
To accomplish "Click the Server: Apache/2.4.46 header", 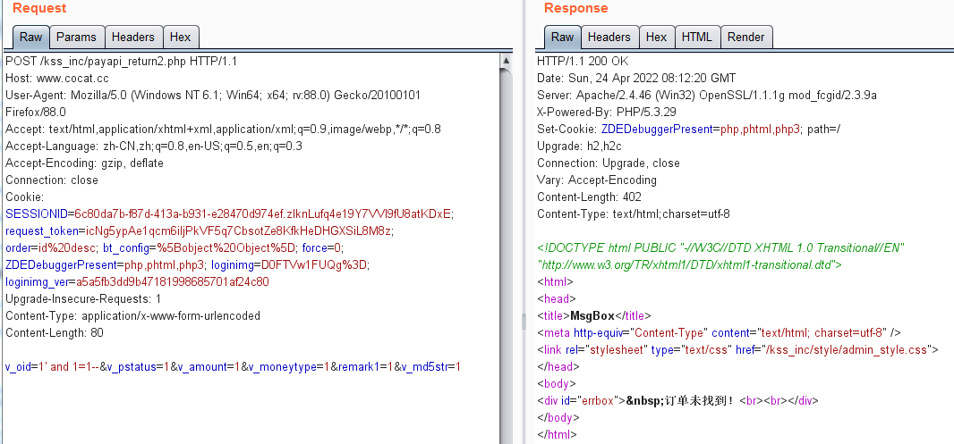I will [706, 96].
